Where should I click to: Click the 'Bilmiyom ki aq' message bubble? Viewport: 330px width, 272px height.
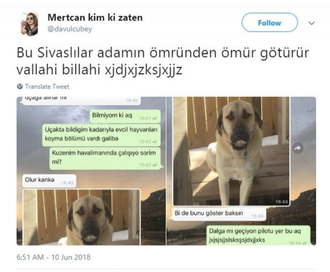[125, 116]
